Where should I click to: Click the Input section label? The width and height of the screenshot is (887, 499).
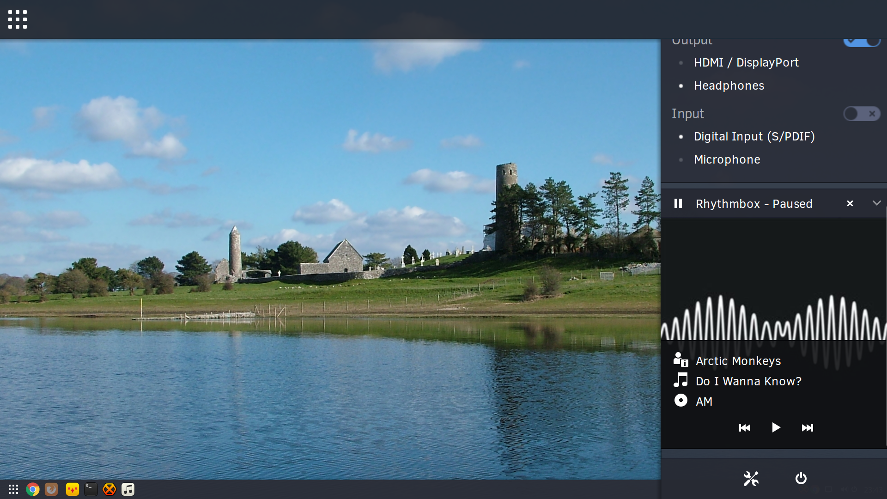coord(687,114)
